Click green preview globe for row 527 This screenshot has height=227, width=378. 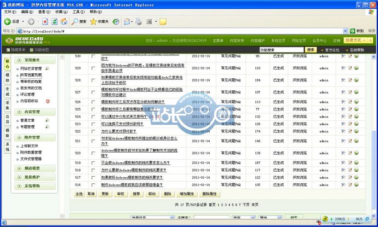point(356,92)
